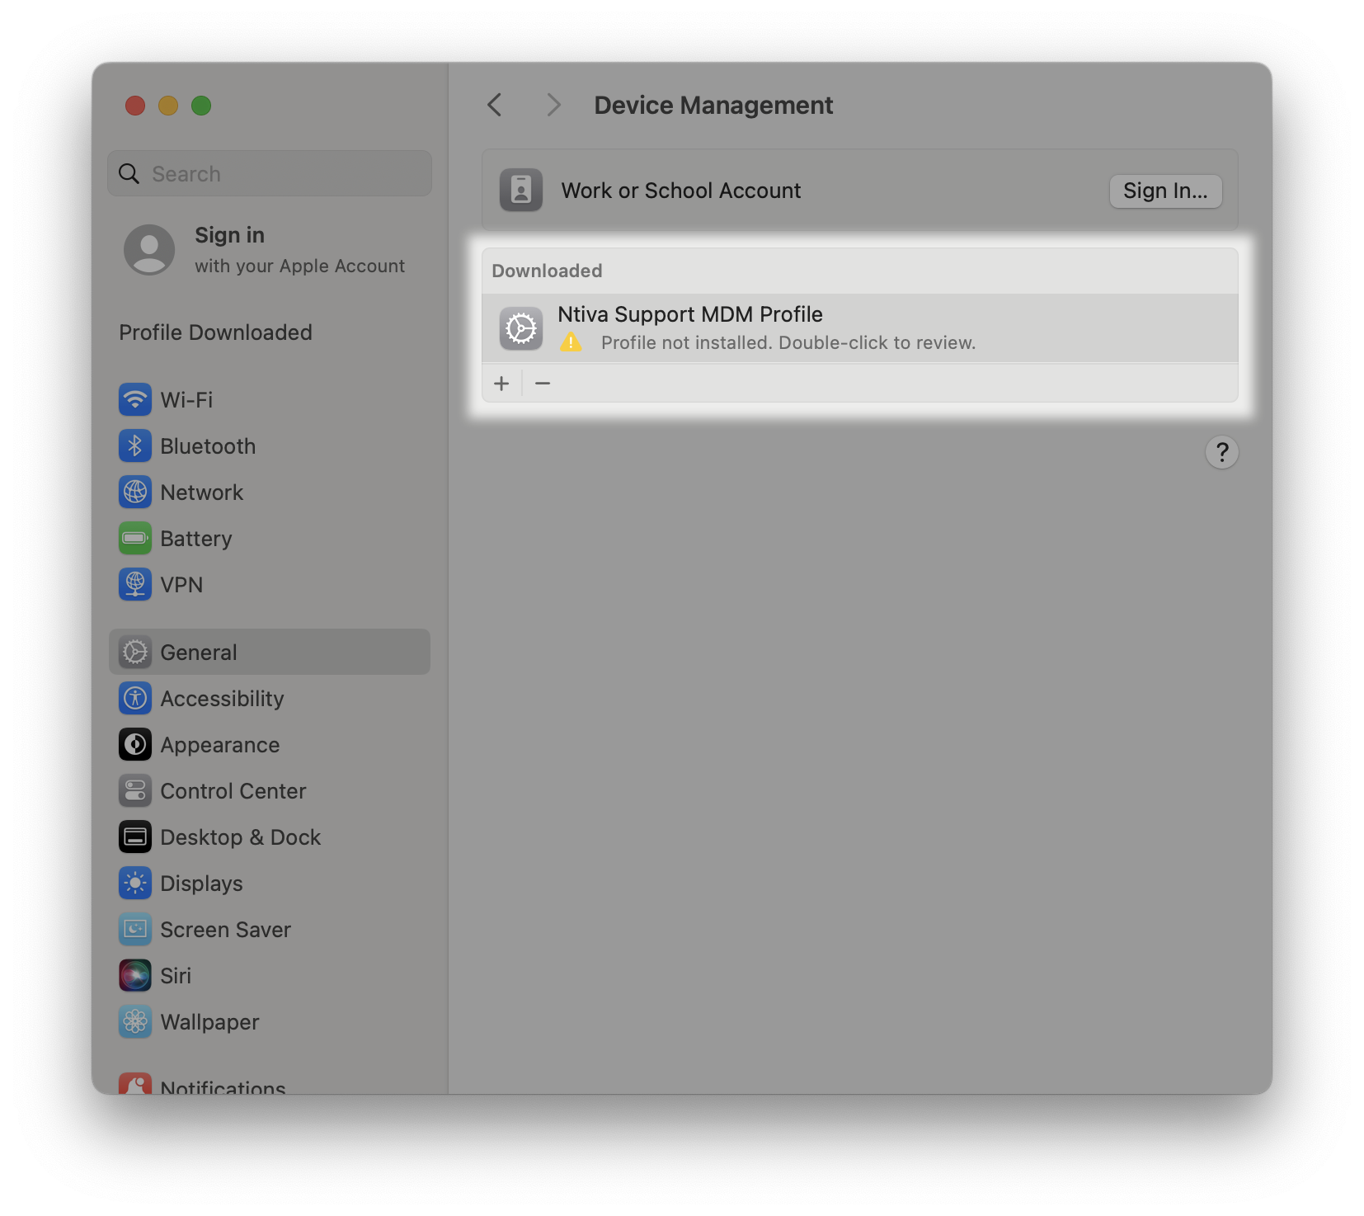Image resolution: width=1364 pixels, height=1216 pixels.
Task: Open Accessibility settings label
Action: click(222, 699)
